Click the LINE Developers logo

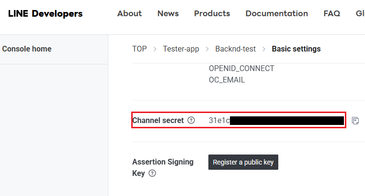click(x=46, y=13)
